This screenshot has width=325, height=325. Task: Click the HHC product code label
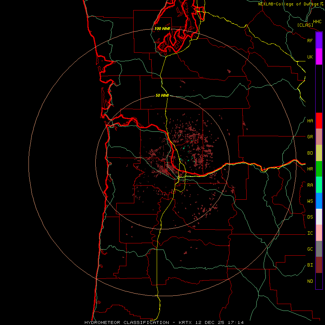pos(317,22)
